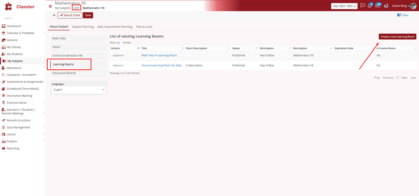Open Actions for Second Learning Room row
Screen dimensions: 419x196
click(x=118, y=65)
